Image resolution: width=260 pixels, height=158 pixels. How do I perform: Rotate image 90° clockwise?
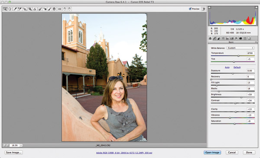click(x=69, y=9)
